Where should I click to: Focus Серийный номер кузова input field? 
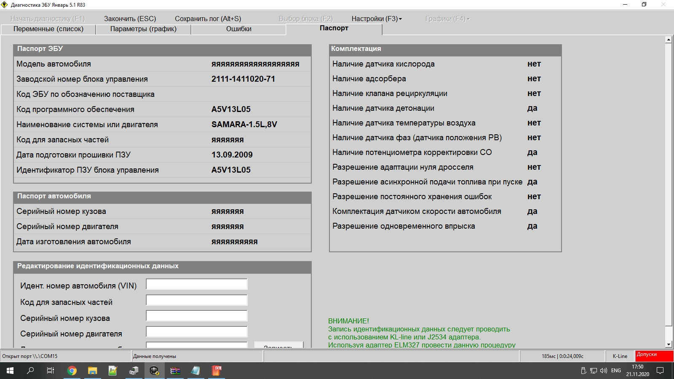pyautogui.click(x=197, y=316)
